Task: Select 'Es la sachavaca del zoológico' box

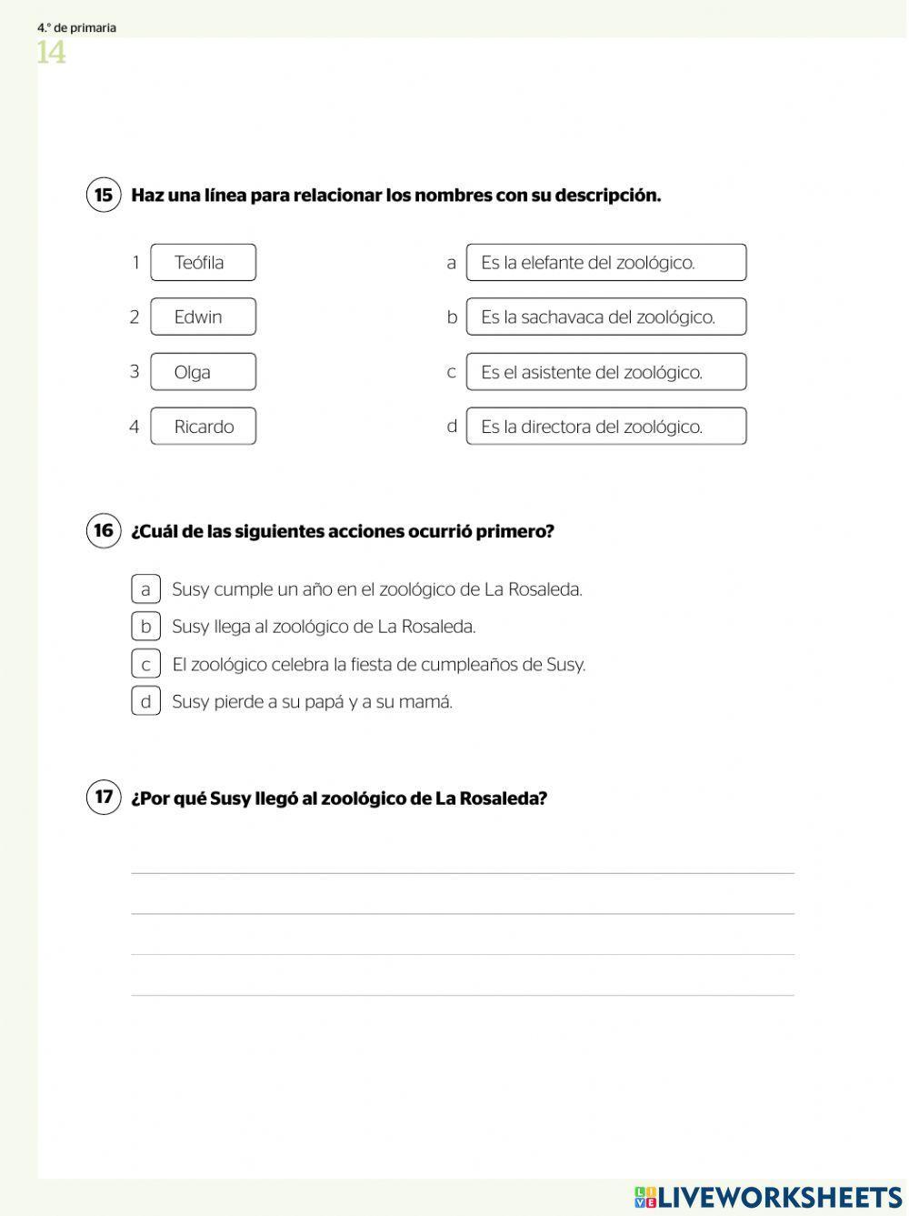Action: pos(605,317)
